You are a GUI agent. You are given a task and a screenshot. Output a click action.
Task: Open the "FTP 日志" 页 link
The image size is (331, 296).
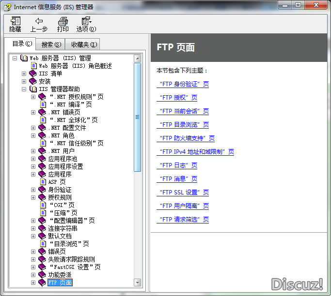coord(177,165)
